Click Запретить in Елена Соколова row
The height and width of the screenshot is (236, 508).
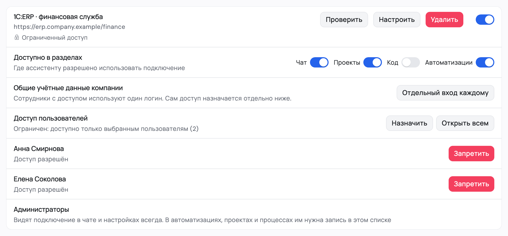point(471,184)
